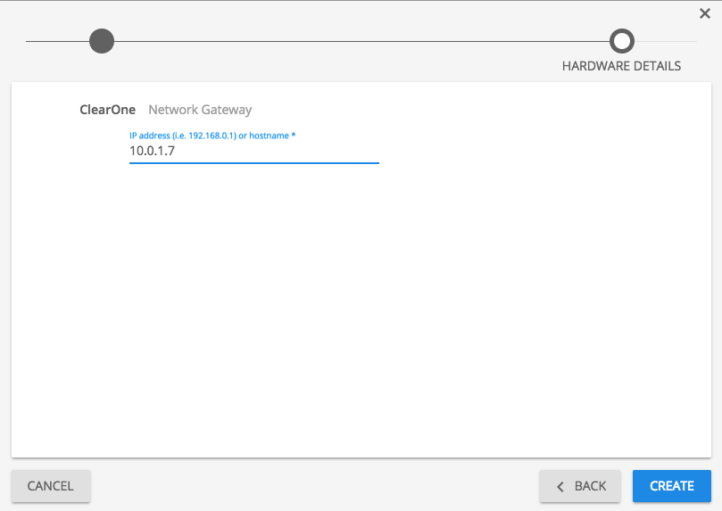Image resolution: width=722 pixels, height=511 pixels.
Task: Click the Hardware Details step circle
Action: point(621,41)
